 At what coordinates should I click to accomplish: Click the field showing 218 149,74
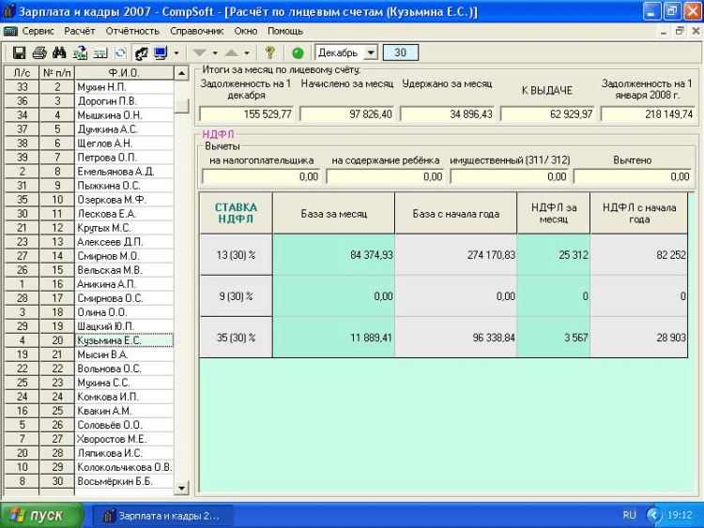[x=648, y=114]
